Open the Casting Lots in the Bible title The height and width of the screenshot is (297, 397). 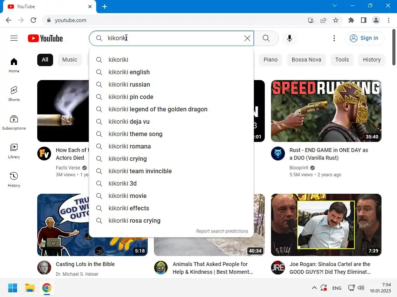coord(85,264)
